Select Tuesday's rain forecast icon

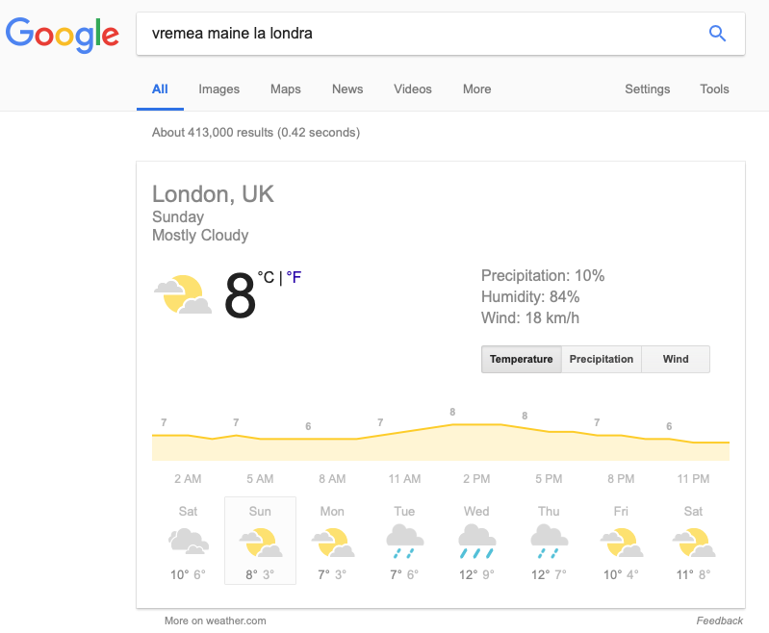coord(404,542)
